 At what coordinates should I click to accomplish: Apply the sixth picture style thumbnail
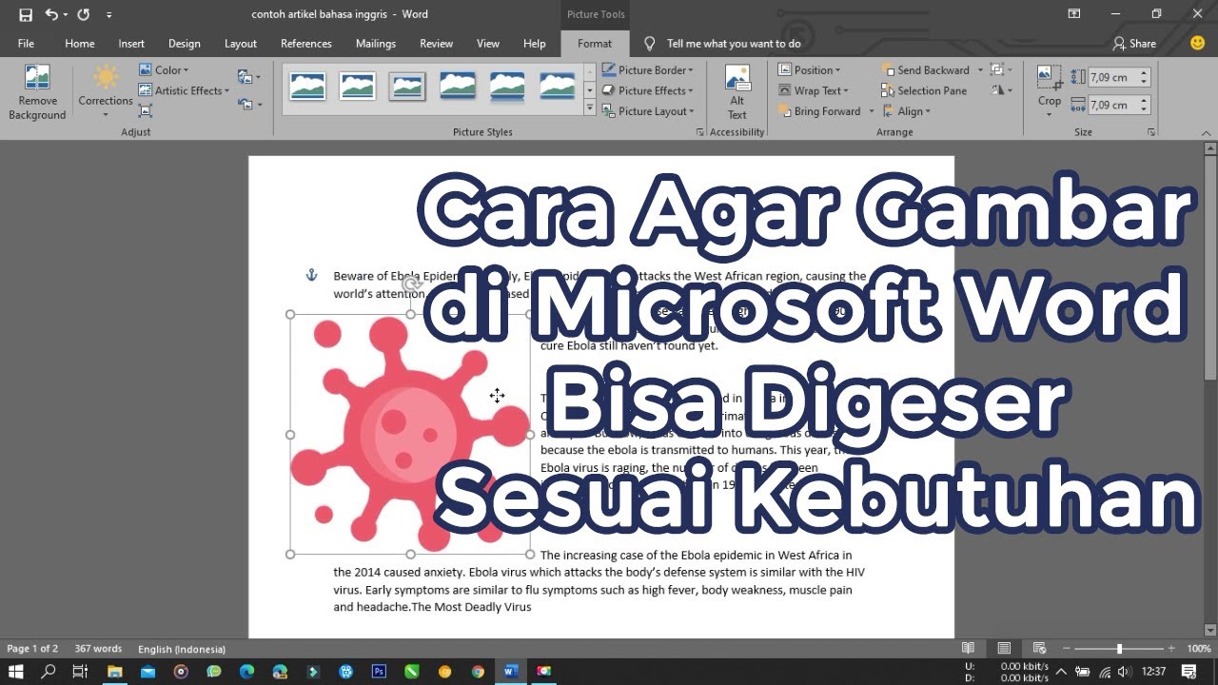point(558,87)
